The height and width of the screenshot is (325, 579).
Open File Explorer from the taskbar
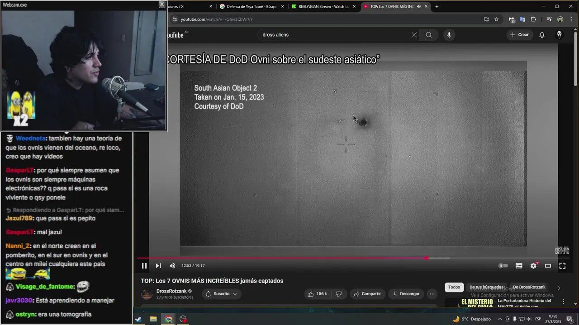[x=153, y=319]
